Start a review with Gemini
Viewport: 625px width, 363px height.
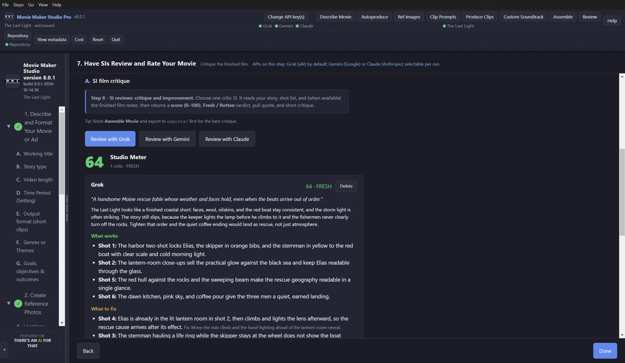tap(167, 139)
